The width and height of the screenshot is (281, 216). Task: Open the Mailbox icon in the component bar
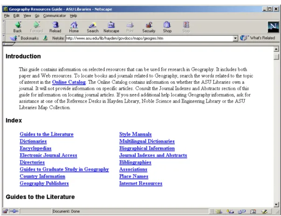point(230,211)
